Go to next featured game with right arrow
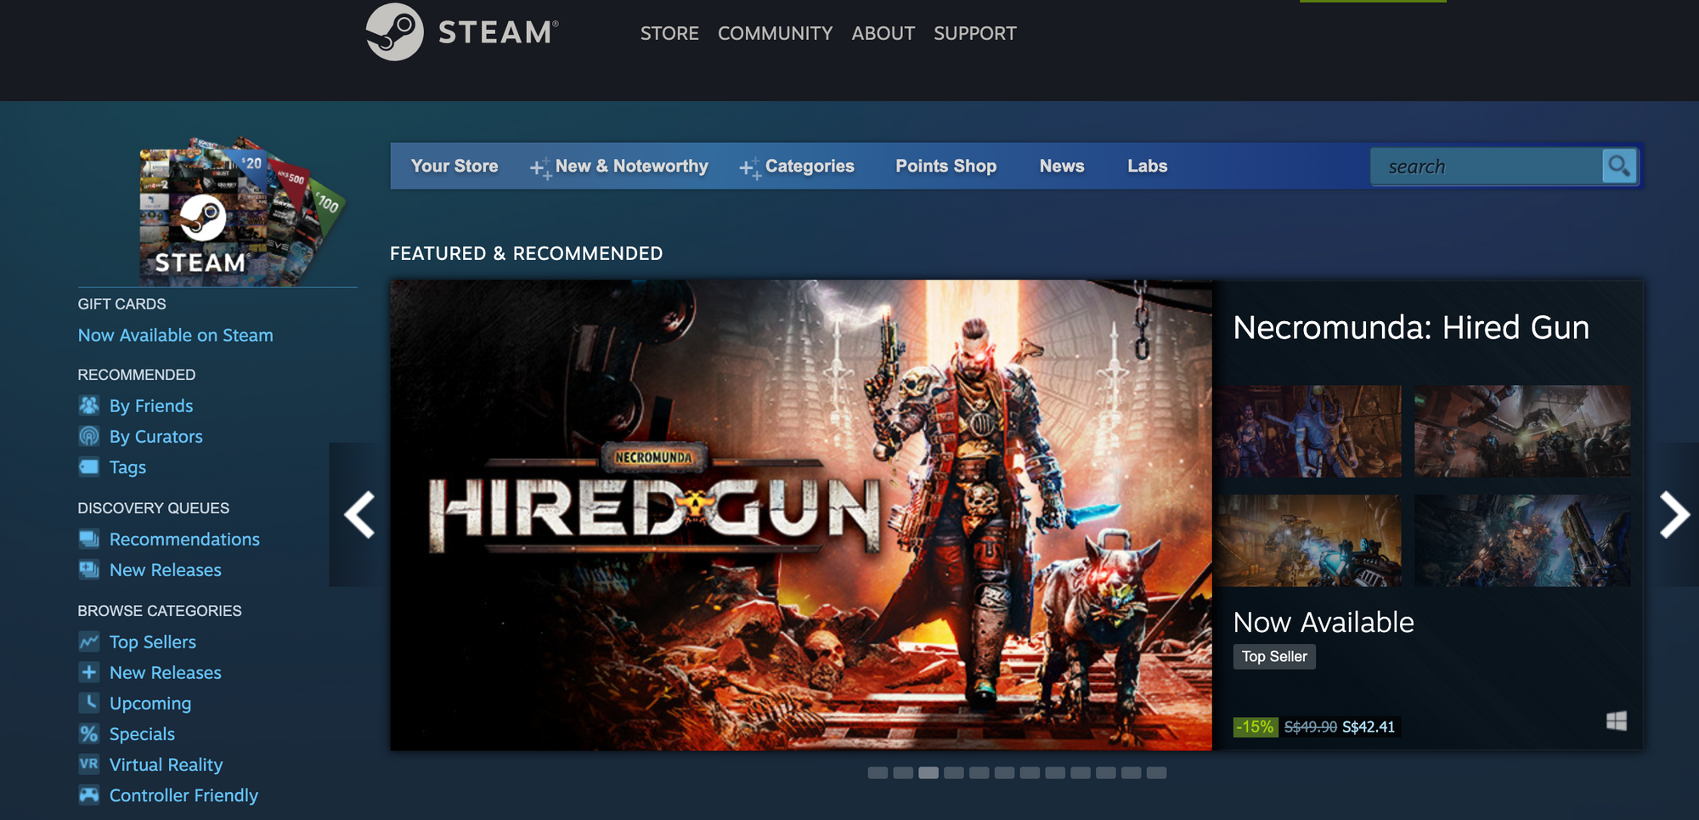Screen dimensions: 1699x820 pos(1674,514)
